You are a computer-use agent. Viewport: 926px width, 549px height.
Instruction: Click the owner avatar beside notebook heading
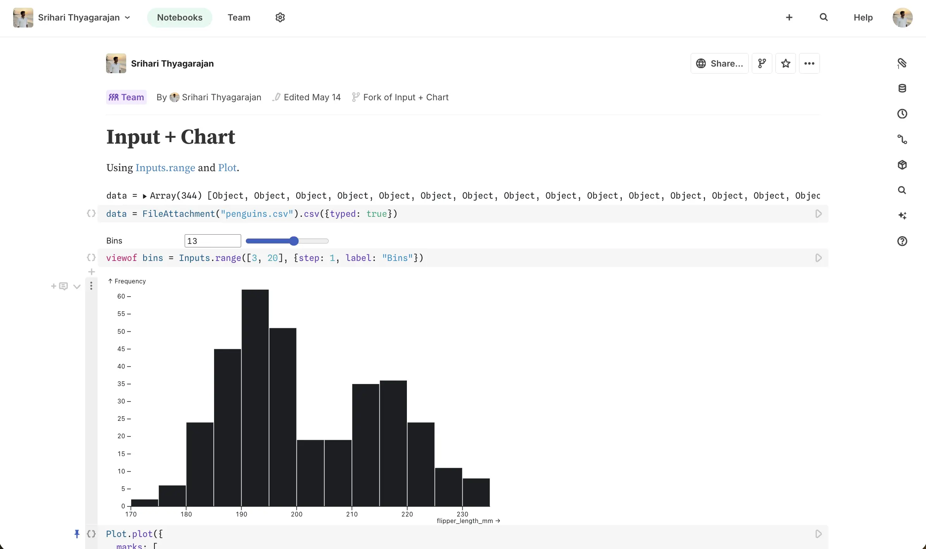[116, 63]
